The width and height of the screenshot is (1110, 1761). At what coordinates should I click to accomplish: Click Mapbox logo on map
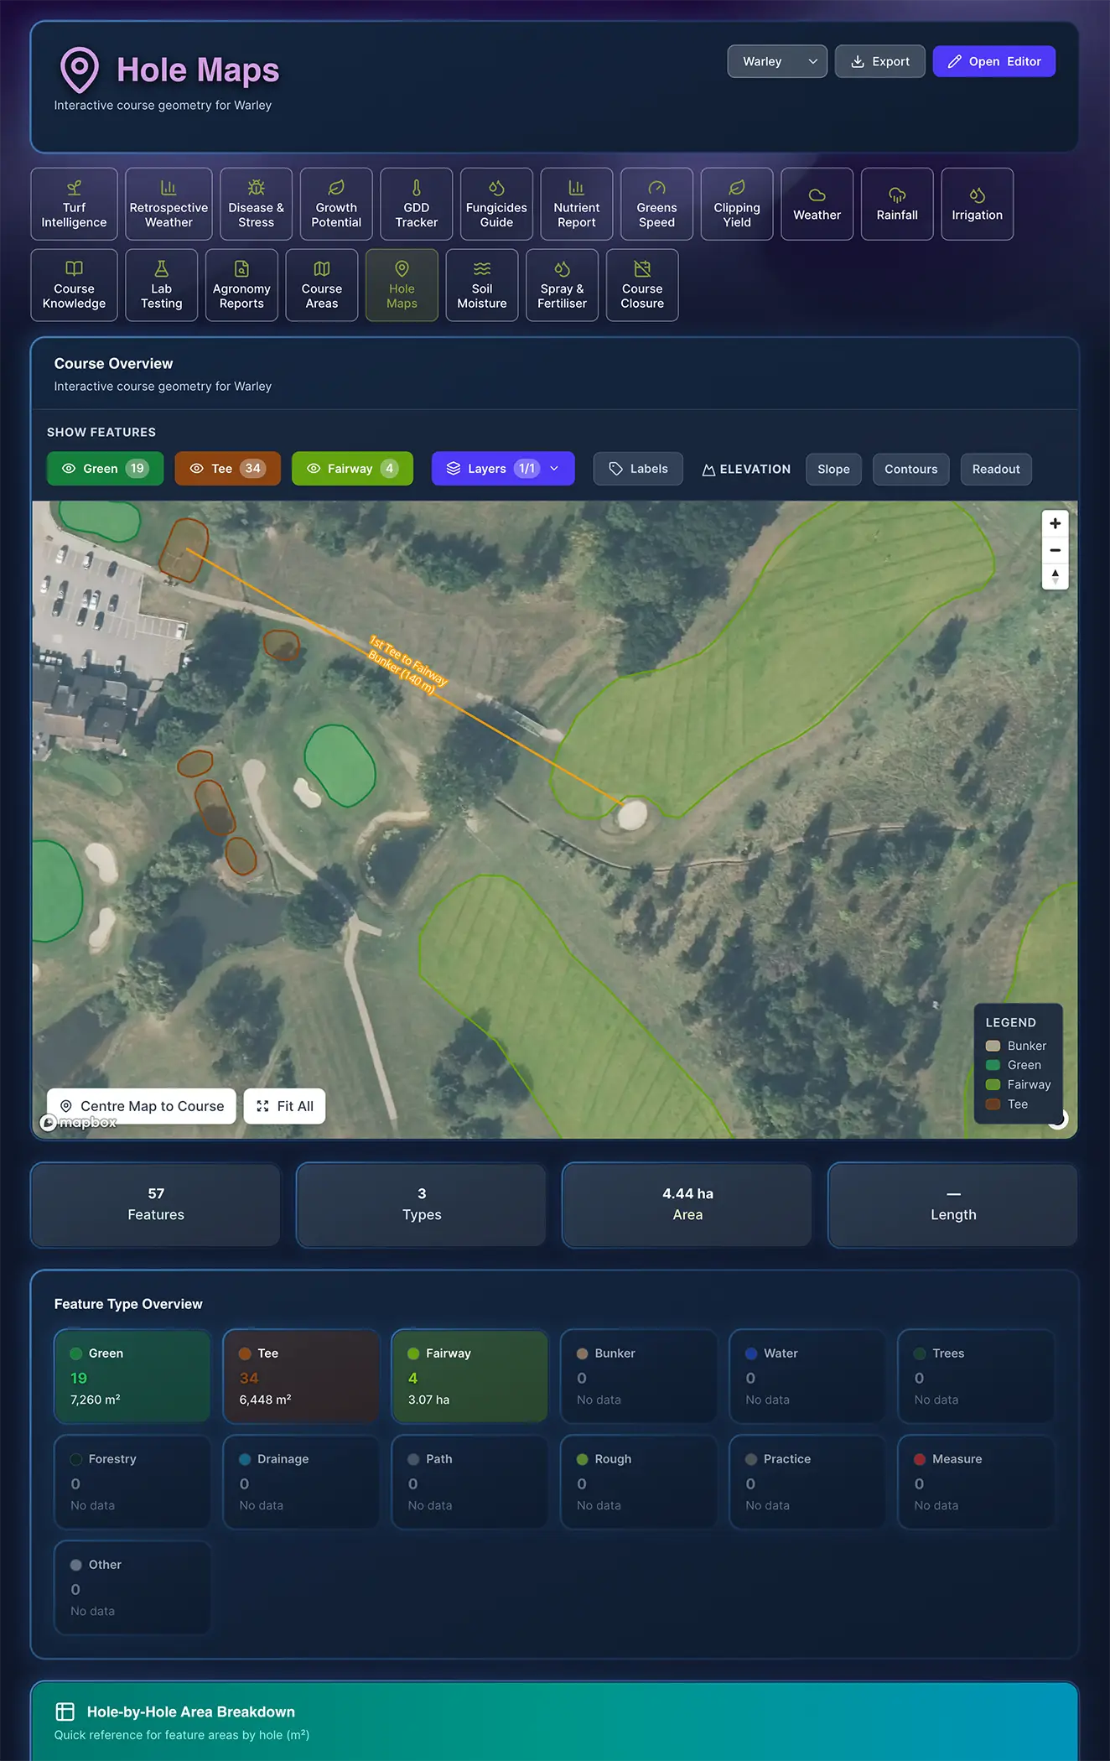pos(79,1122)
